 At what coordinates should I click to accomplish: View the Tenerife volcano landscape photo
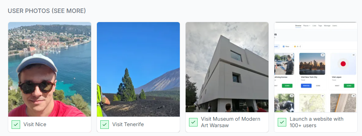[138, 69]
